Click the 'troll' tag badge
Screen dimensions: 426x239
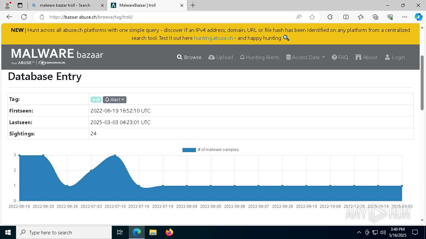pyautogui.click(x=96, y=100)
